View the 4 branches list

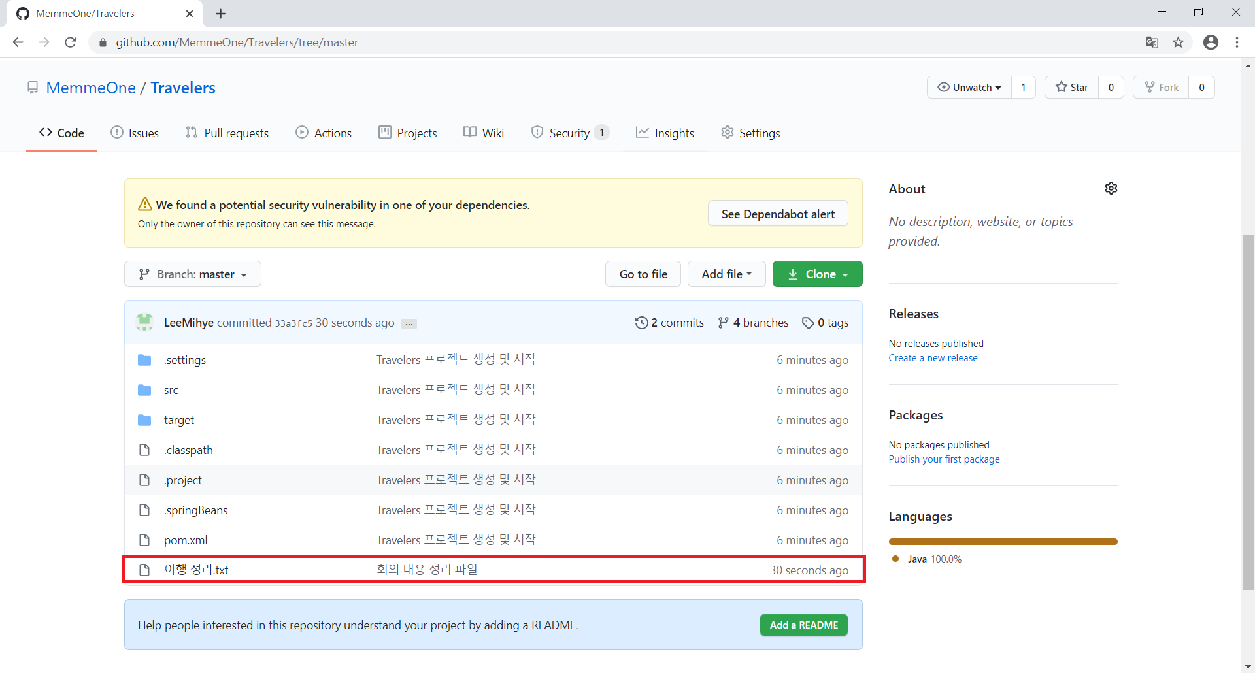pos(753,323)
